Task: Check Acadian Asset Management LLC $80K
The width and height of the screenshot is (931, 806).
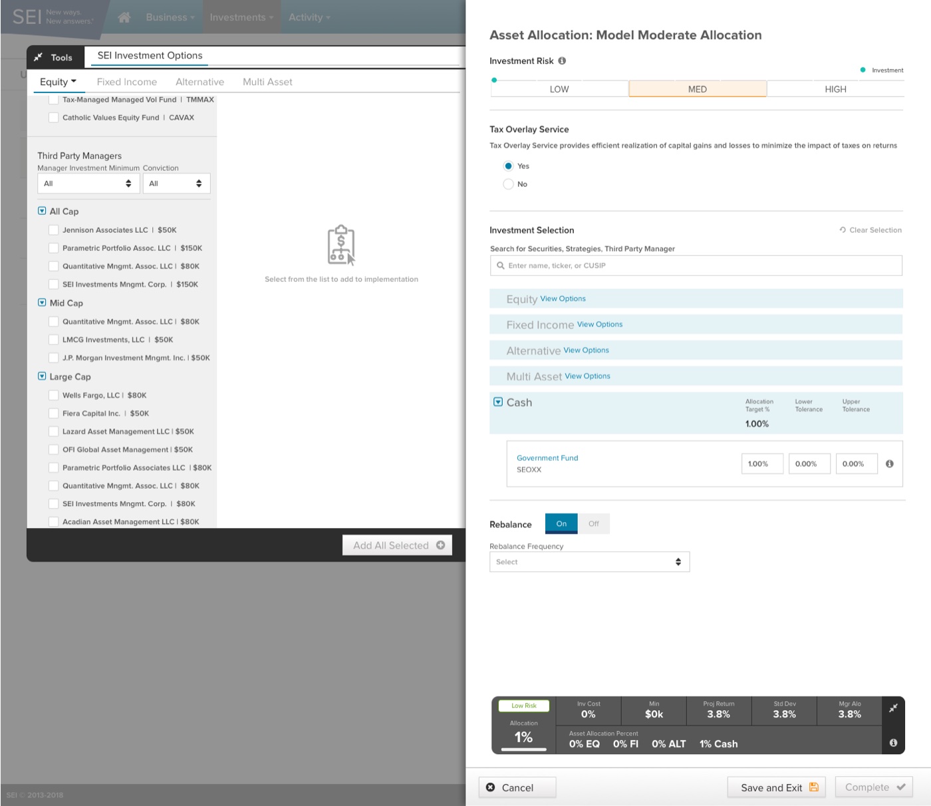Action: tap(54, 522)
